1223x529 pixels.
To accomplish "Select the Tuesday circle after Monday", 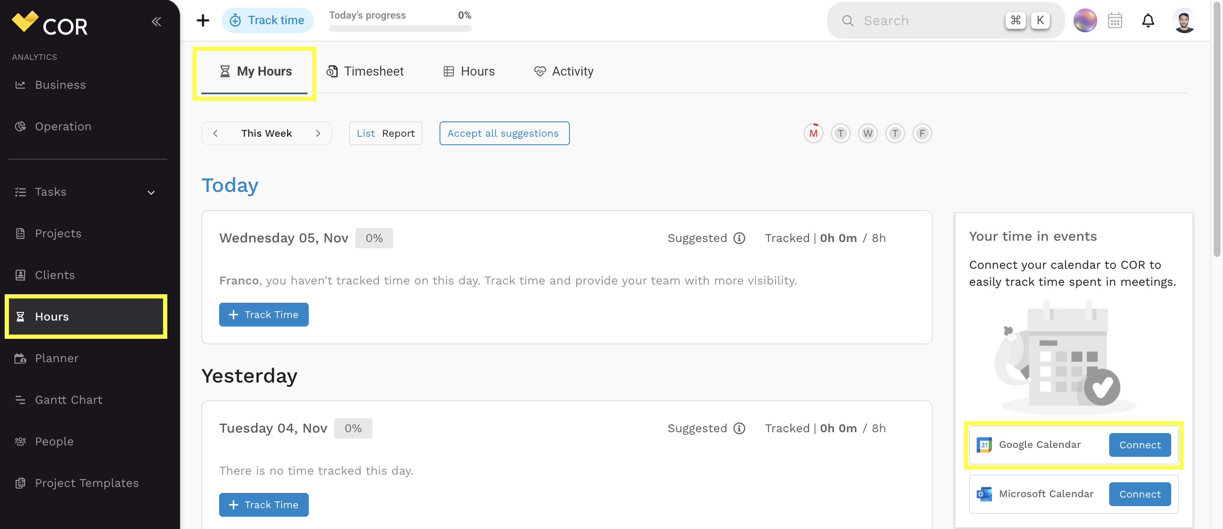I will [840, 133].
